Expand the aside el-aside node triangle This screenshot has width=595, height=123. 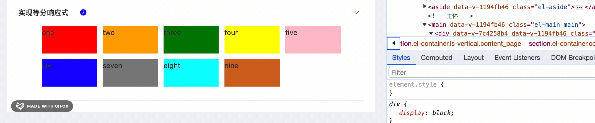tap(425, 7)
